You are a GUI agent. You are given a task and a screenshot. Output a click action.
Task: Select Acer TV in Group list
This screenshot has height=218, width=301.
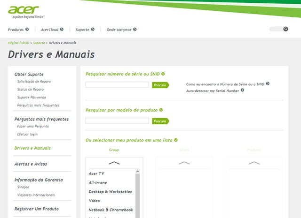coord(96,173)
